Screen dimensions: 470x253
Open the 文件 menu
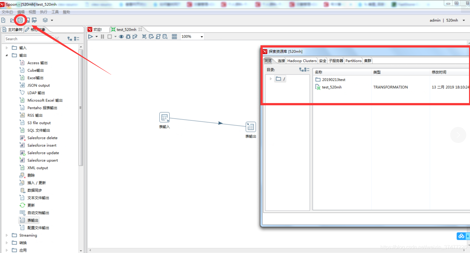tap(7, 12)
